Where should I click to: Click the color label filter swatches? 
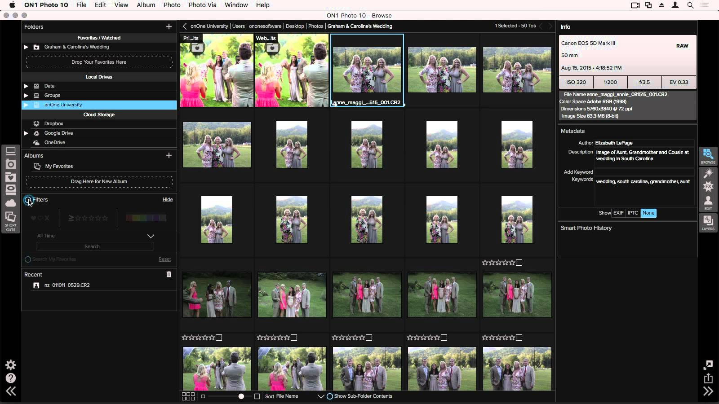pyautogui.click(x=146, y=218)
